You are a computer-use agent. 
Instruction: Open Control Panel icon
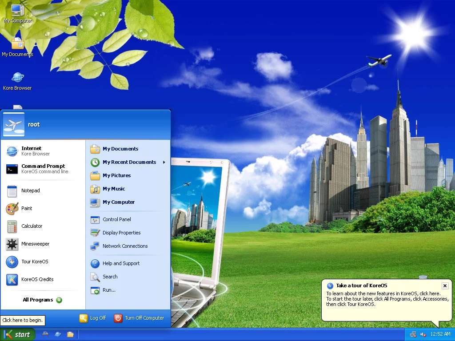[95, 219]
